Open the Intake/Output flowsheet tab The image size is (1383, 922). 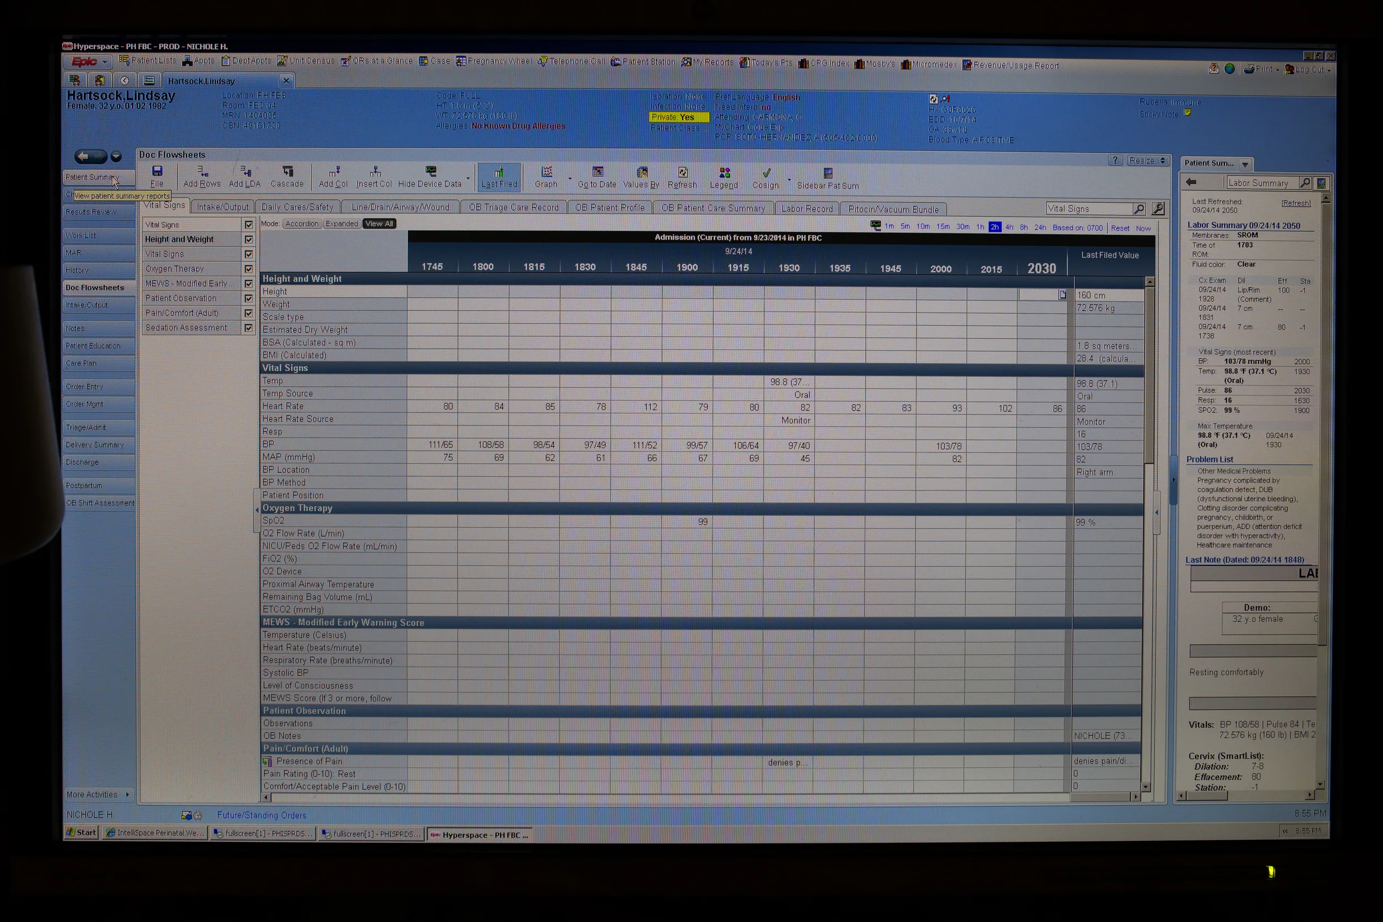coord(222,207)
